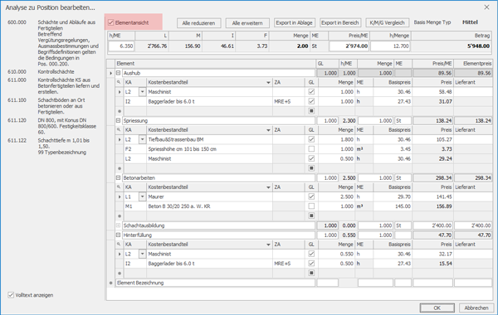Open Kostenbestandteil header dropdown under Aushub
The image size is (498, 315).
268,82
